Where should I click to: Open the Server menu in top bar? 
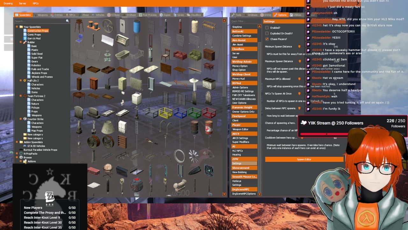22,3
